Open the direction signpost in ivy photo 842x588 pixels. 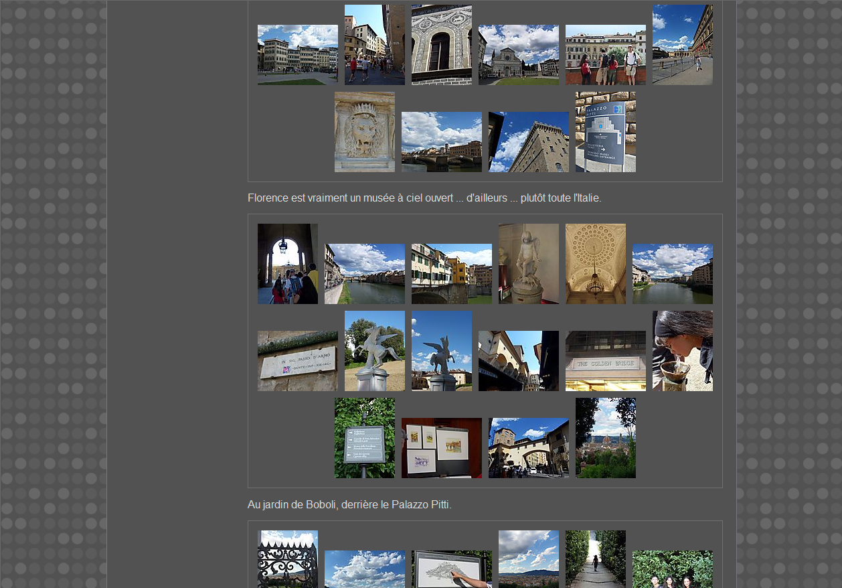coord(364,438)
